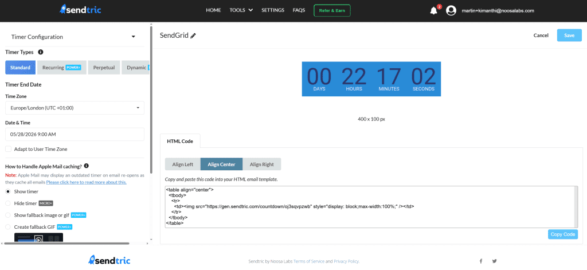Screen dimensions: 587x270
Task: Click the Sendtric rocket logo in header
Action: click(80, 10)
